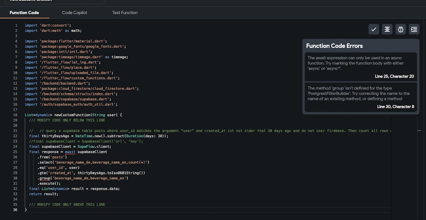This screenshot has width=426, height=220.
Task: Click the bug errors icon
Action: 401,29
